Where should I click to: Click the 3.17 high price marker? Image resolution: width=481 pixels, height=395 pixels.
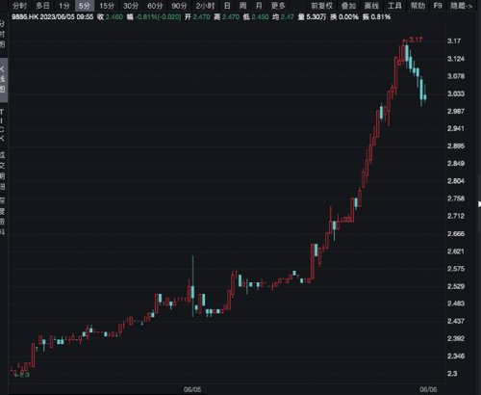point(416,39)
